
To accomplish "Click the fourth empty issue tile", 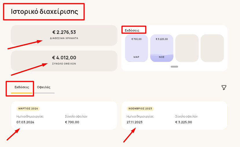I will (212, 48).
